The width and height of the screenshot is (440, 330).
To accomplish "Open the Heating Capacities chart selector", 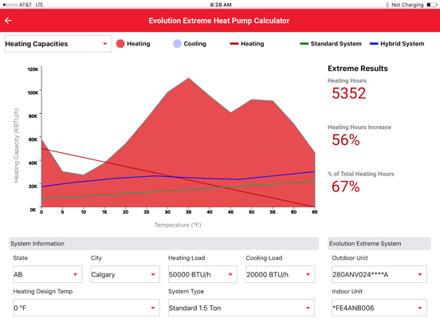I will [58, 44].
